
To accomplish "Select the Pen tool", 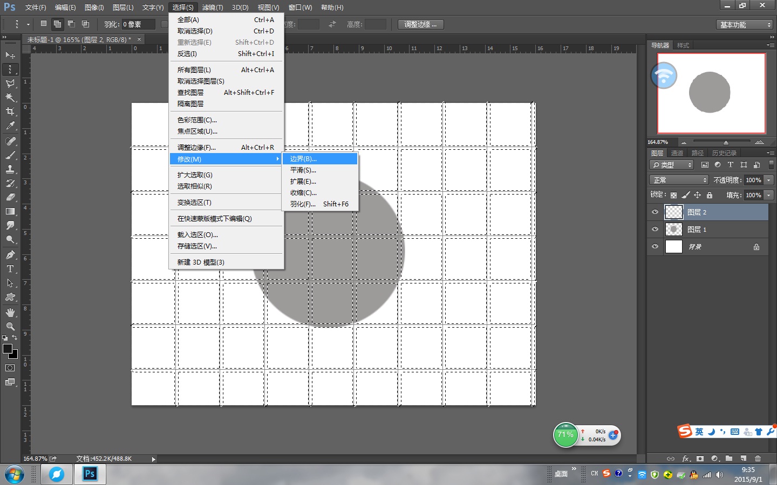I will point(10,255).
